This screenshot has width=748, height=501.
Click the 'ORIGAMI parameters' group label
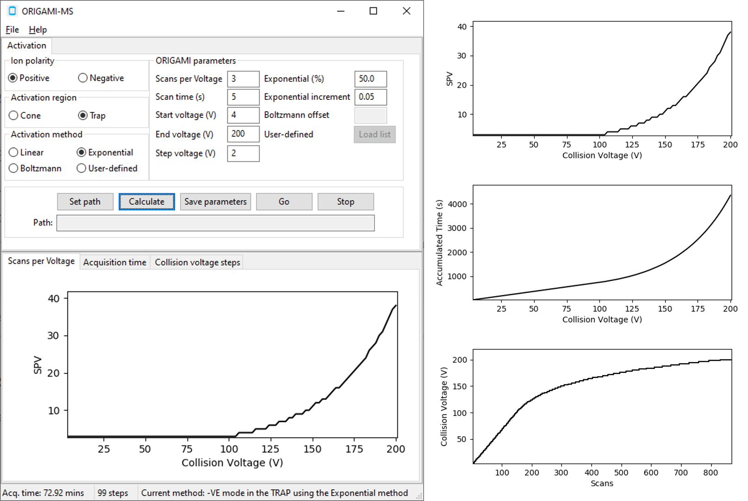(195, 61)
